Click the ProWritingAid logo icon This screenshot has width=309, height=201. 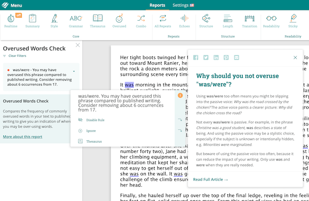pos(5,5)
